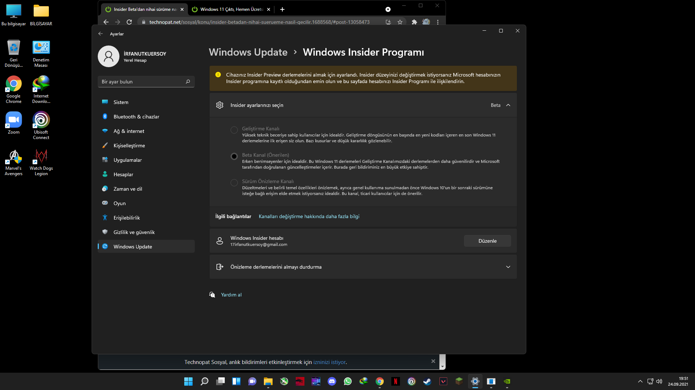The height and width of the screenshot is (390, 695).
Task: Open Gizlilik ve güvenlik settings category
Action: point(134,232)
